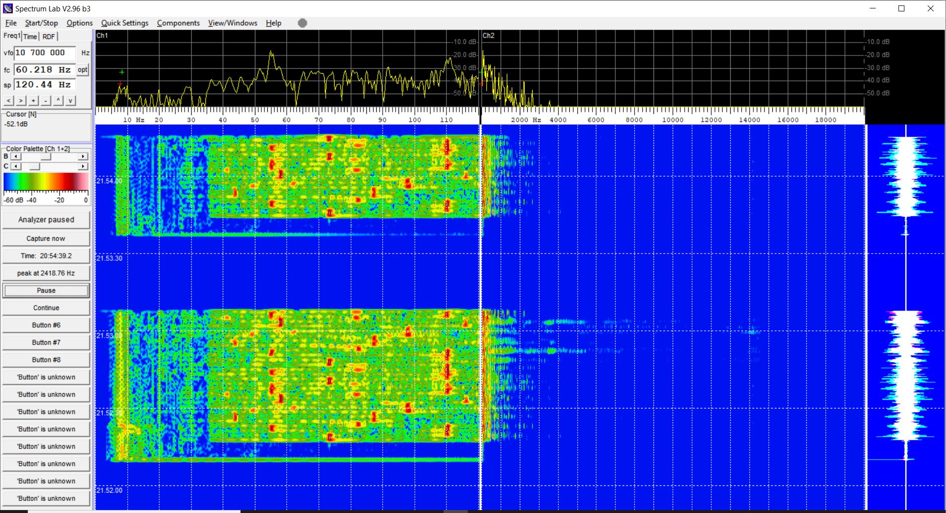This screenshot has height=513, width=946.
Task: Open the Start/Stop menu
Action: pyautogui.click(x=42, y=23)
